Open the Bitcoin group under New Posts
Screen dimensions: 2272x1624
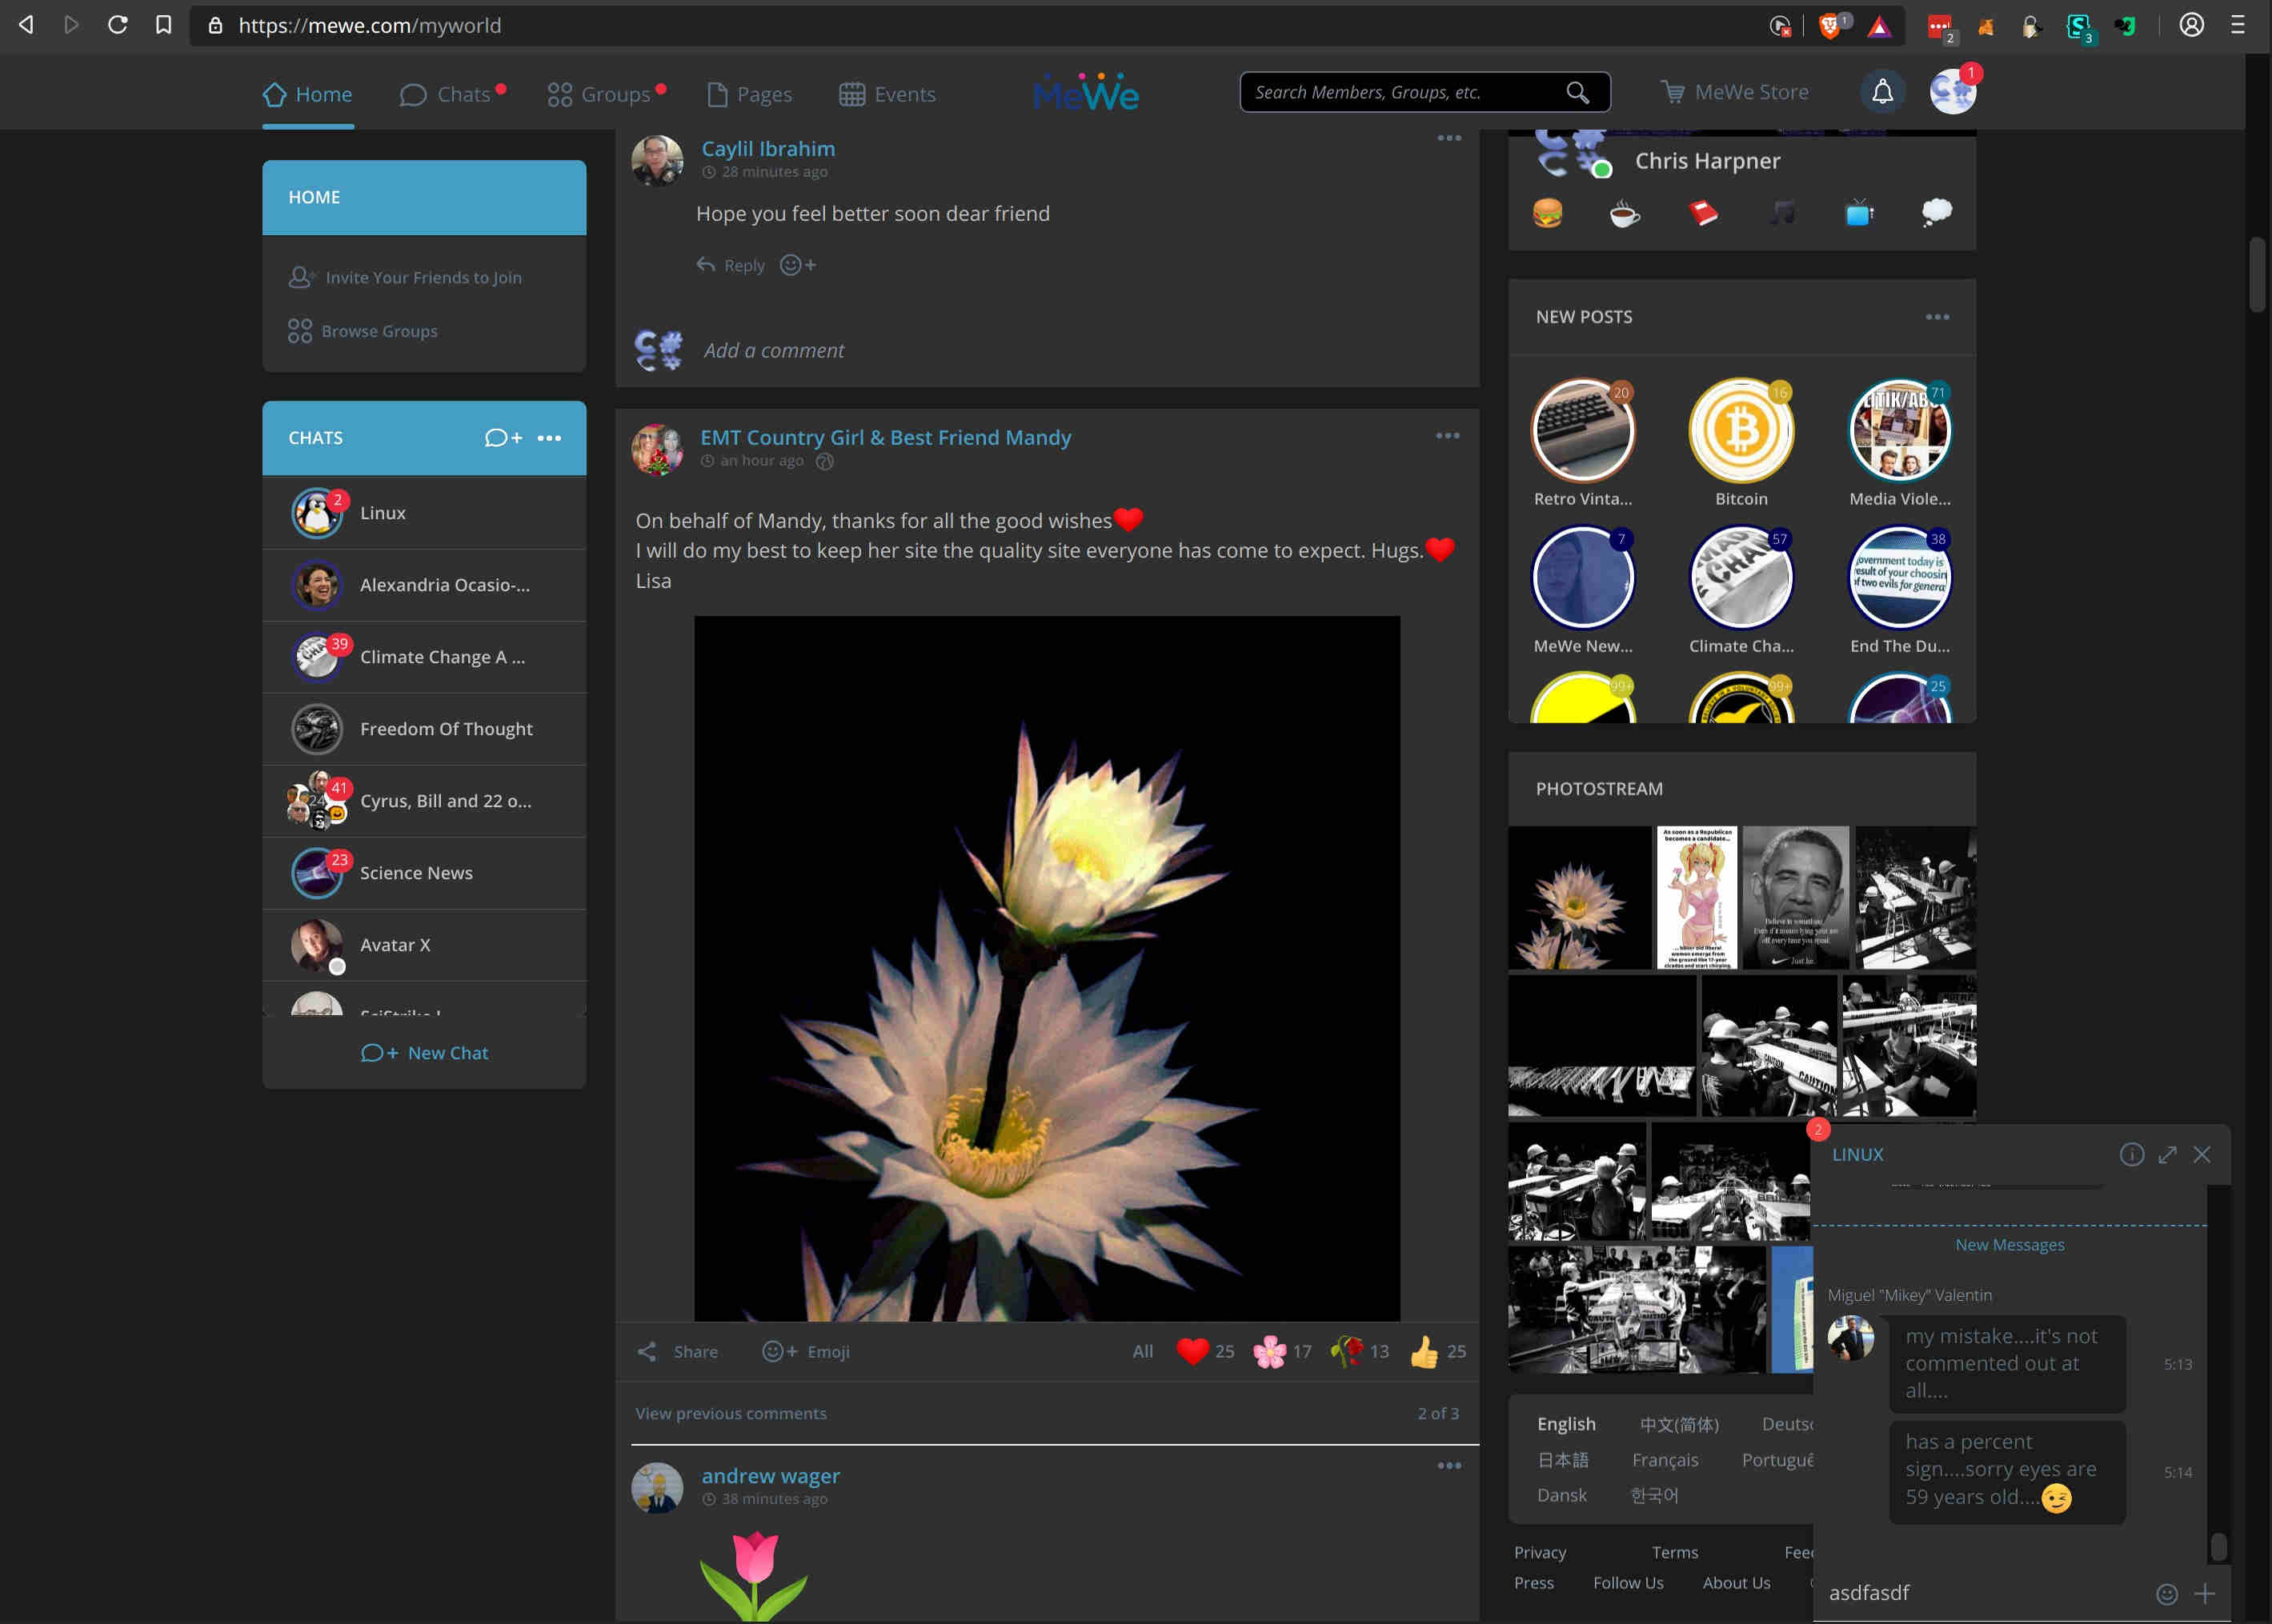[x=1741, y=430]
